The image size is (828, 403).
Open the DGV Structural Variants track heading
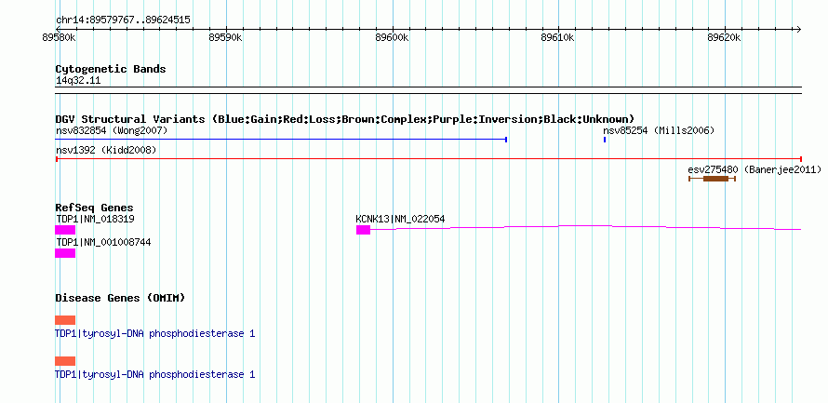click(x=345, y=119)
